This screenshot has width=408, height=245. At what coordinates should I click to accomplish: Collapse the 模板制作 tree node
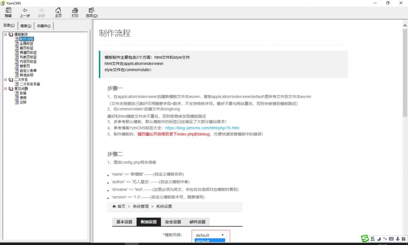pyautogui.click(x=6, y=35)
